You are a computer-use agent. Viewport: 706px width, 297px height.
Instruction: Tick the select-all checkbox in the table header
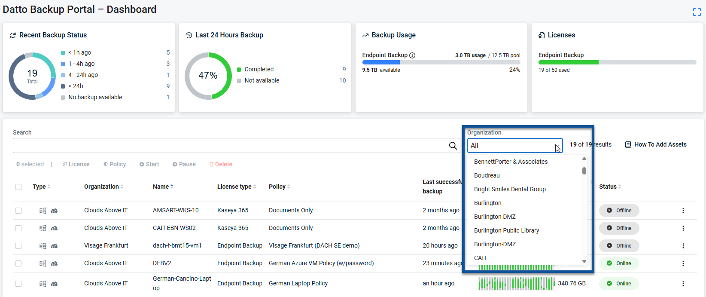pyautogui.click(x=18, y=187)
